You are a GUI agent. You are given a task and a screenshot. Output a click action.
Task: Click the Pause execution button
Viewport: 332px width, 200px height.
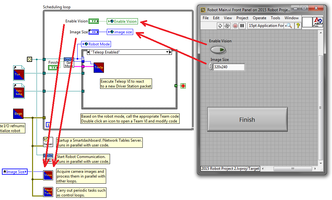(x=242, y=26)
